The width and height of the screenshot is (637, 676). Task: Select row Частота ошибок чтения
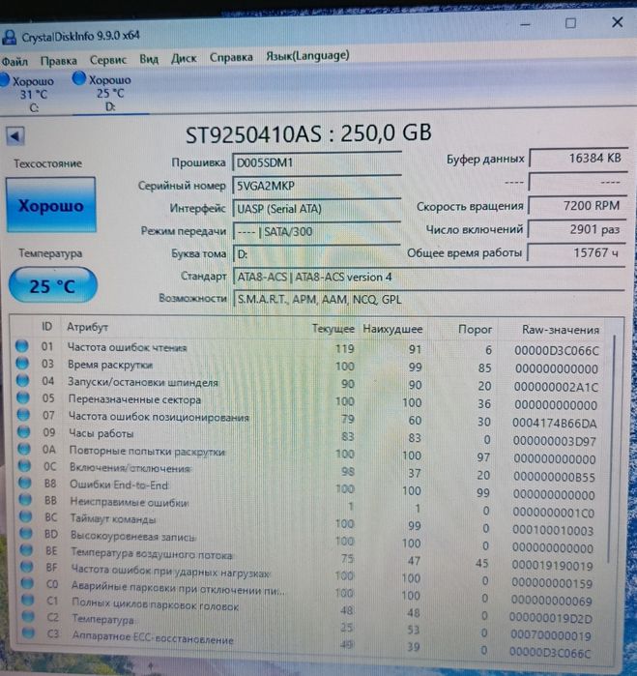[306, 348]
